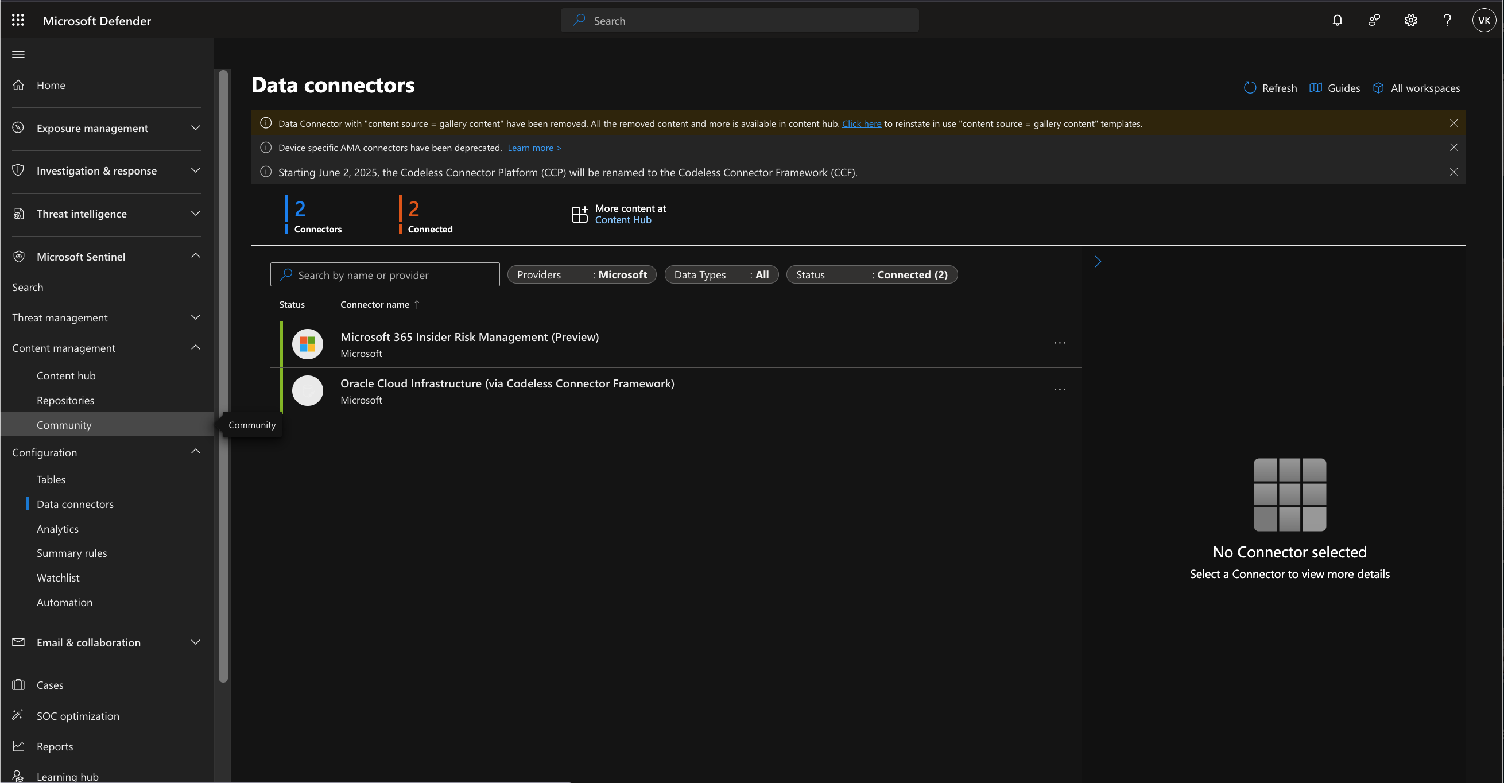Click inside the Search by name or provider field
Viewport: 1504px width, 783px height.
(384, 274)
